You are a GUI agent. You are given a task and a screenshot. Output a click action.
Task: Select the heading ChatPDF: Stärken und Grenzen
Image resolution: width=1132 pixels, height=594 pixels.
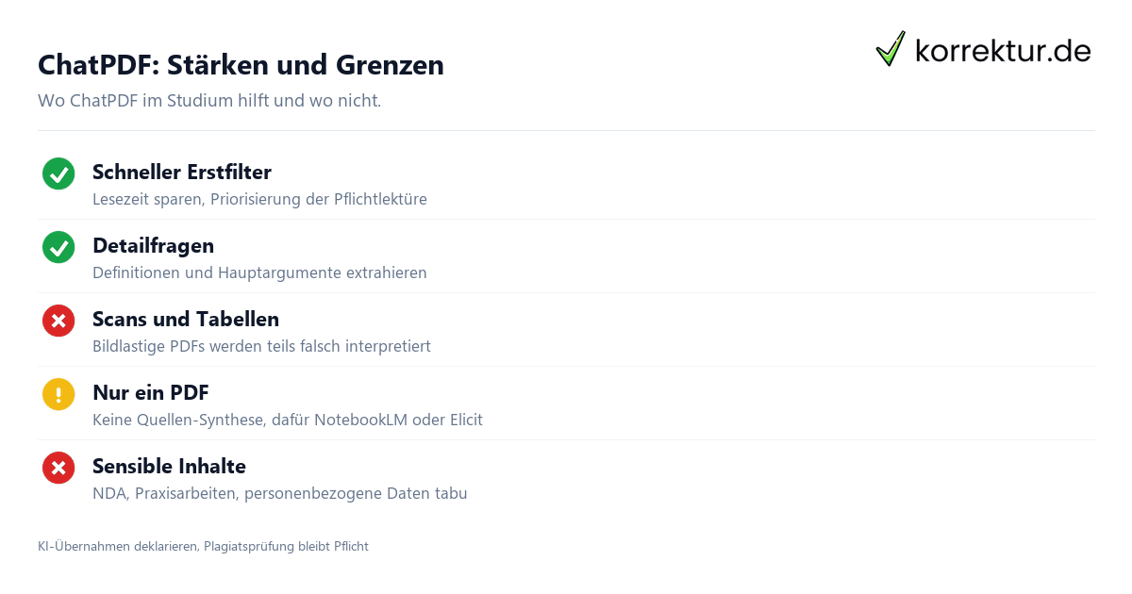(241, 65)
